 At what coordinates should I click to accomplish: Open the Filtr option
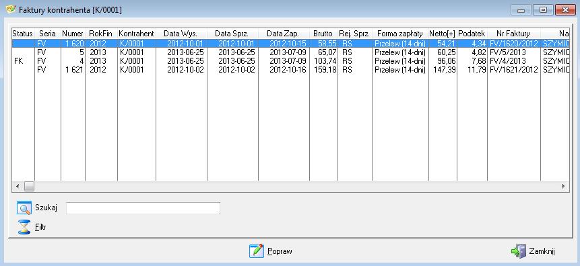tap(40, 227)
